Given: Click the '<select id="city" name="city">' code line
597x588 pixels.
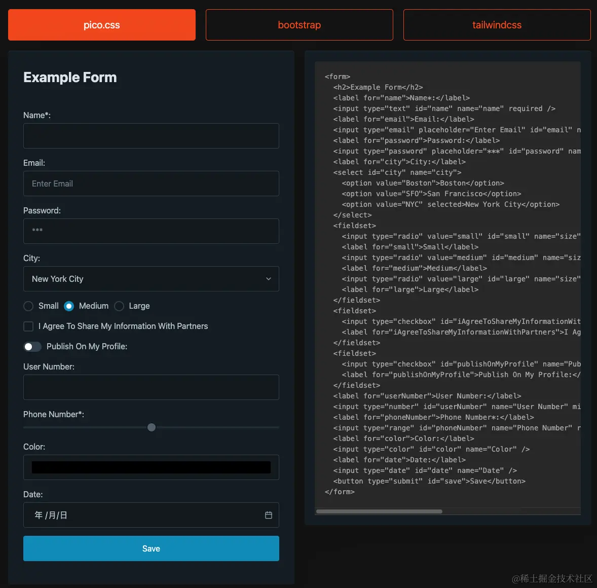Looking at the screenshot, I should click(x=397, y=172).
